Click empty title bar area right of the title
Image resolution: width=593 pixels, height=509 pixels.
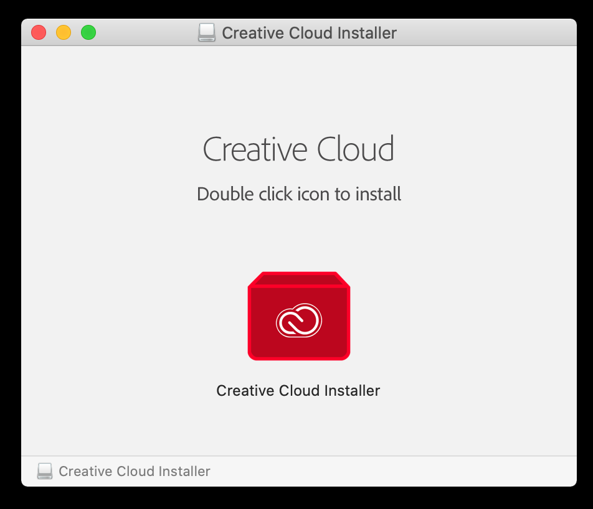coord(486,32)
